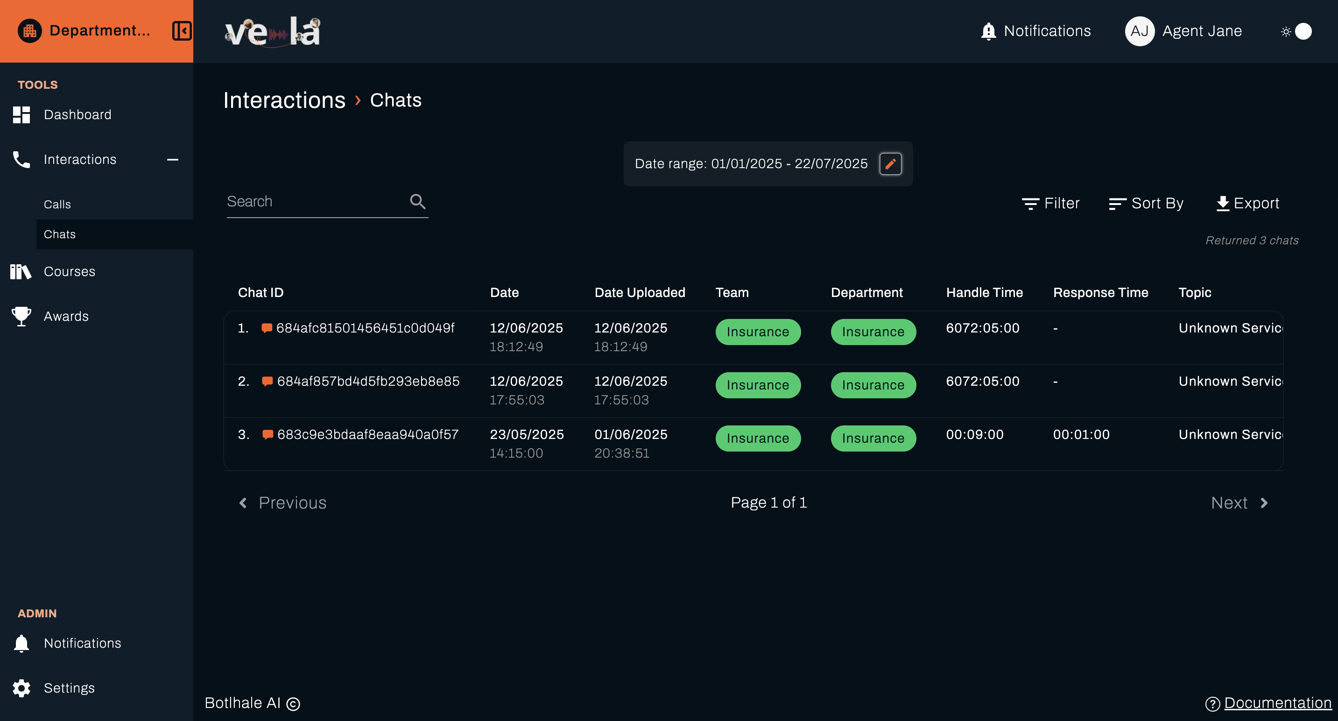Open the Awards page

pyautogui.click(x=66, y=316)
